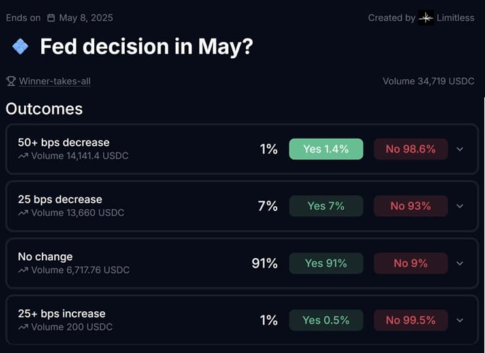Click the trophy icon near Winner-takes-all

pyautogui.click(x=11, y=81)
